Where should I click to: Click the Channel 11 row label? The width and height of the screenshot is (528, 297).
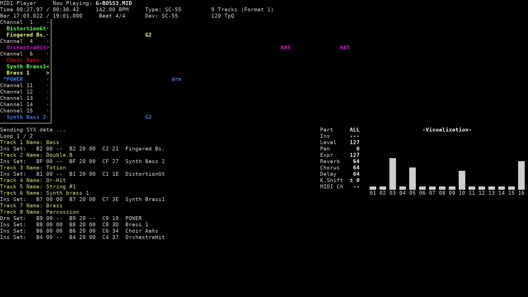16,85
